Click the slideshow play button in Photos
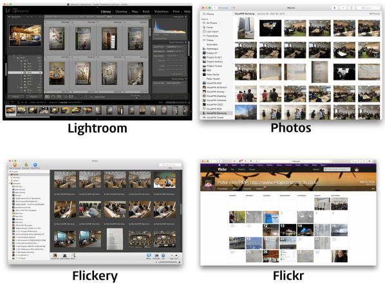 tap(334, 8)
